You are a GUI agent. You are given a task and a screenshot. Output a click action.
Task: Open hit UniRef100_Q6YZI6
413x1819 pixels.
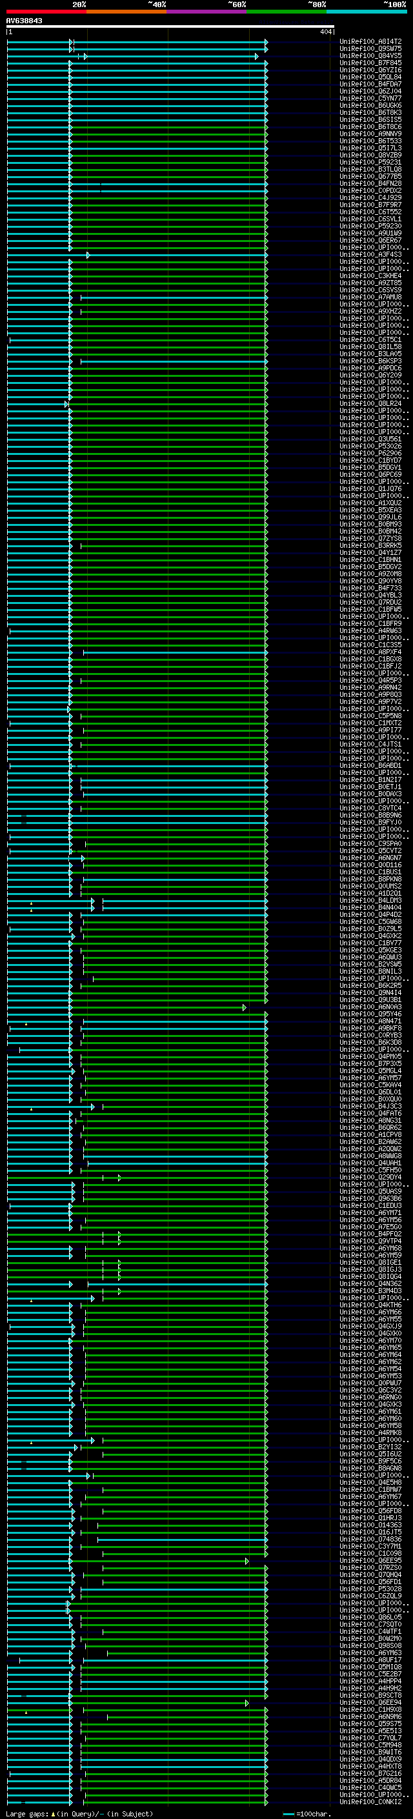point(370,70)
